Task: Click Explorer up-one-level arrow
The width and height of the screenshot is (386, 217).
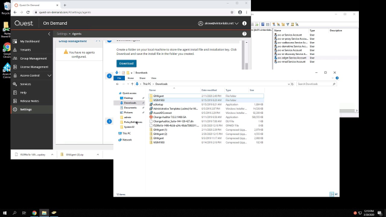Action: coord(132,84)
